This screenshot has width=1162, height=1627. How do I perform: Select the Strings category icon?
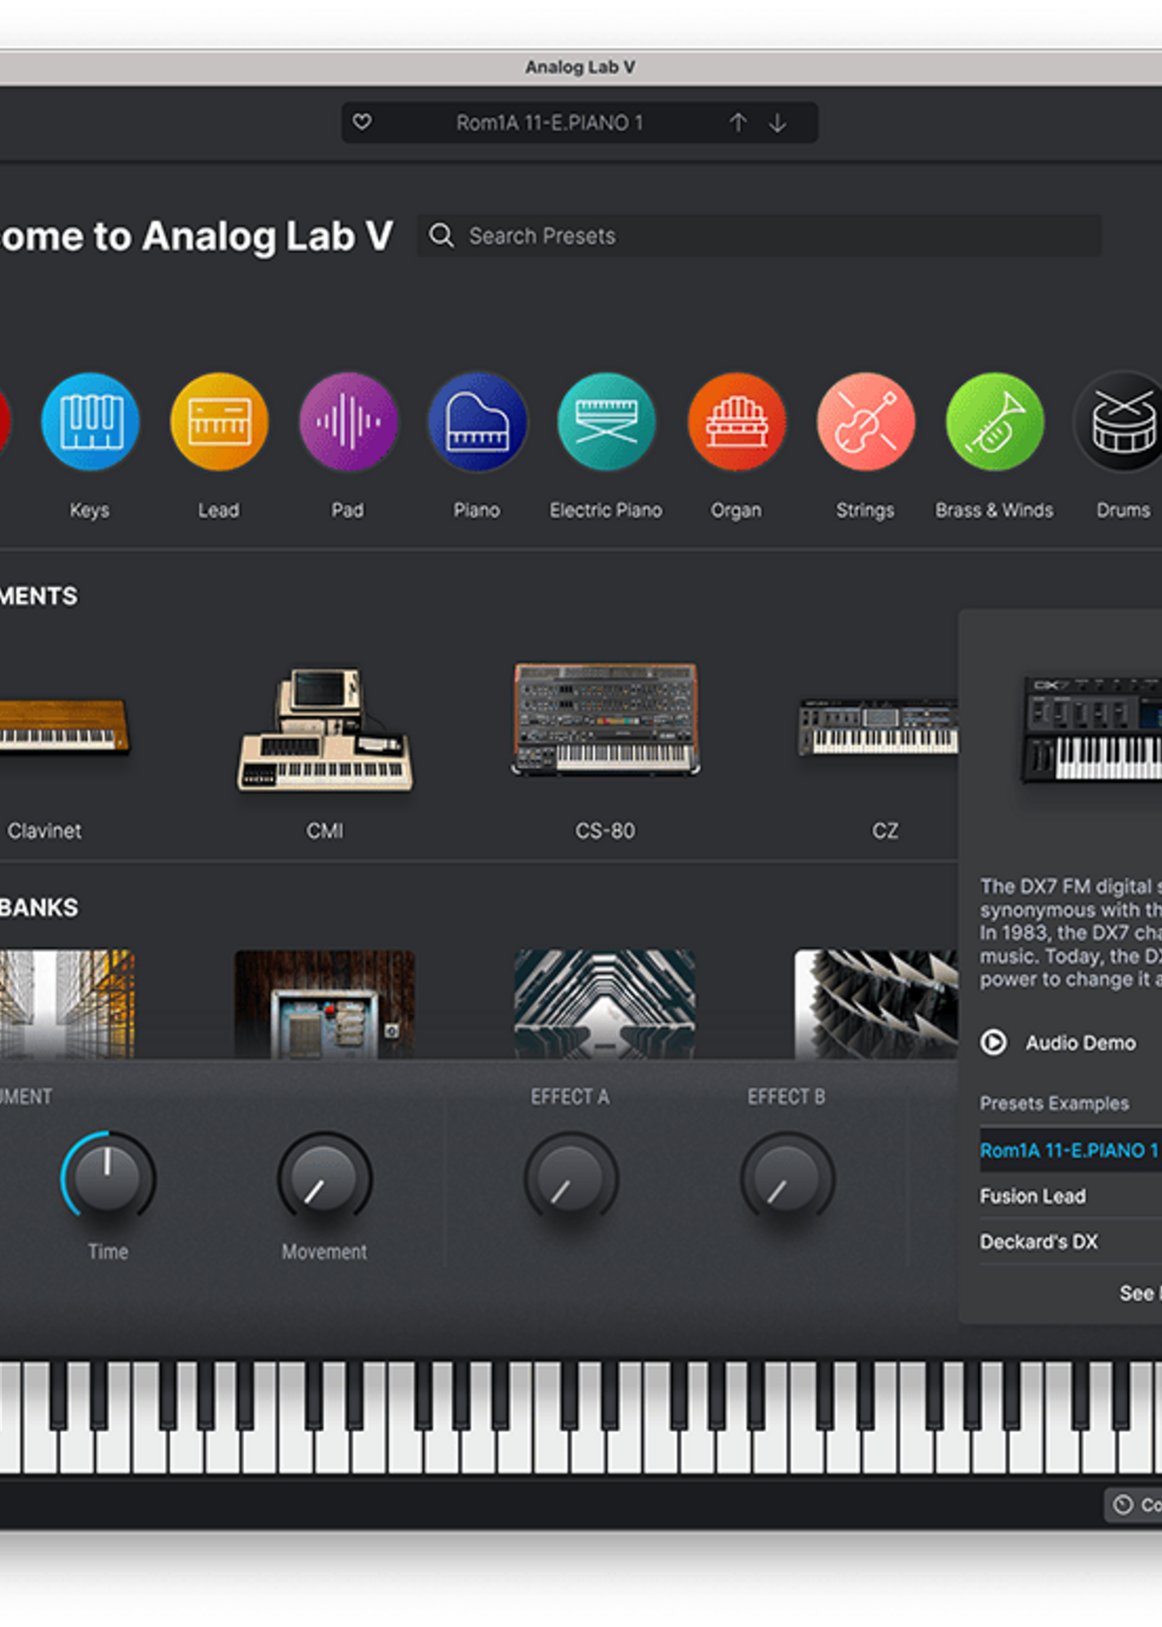pyautogui.click(x=866, y=421)
